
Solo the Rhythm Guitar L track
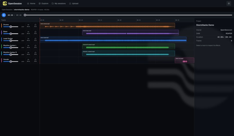pyautogui.click(x=35, y=46)
